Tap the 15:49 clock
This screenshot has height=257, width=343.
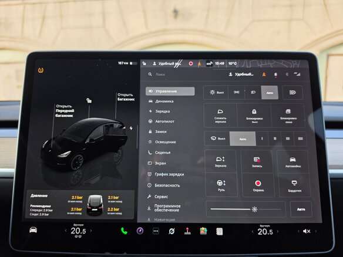[220, 63]
